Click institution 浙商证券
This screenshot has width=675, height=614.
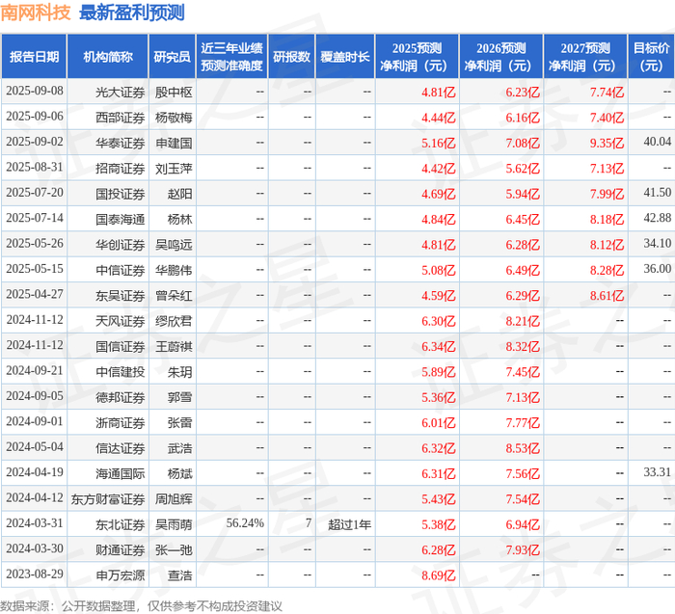click(x=121, y=422)
